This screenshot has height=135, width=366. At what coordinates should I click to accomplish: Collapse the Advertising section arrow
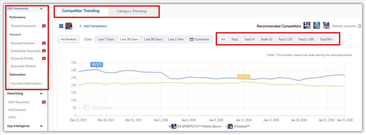[x=41, y=94]
